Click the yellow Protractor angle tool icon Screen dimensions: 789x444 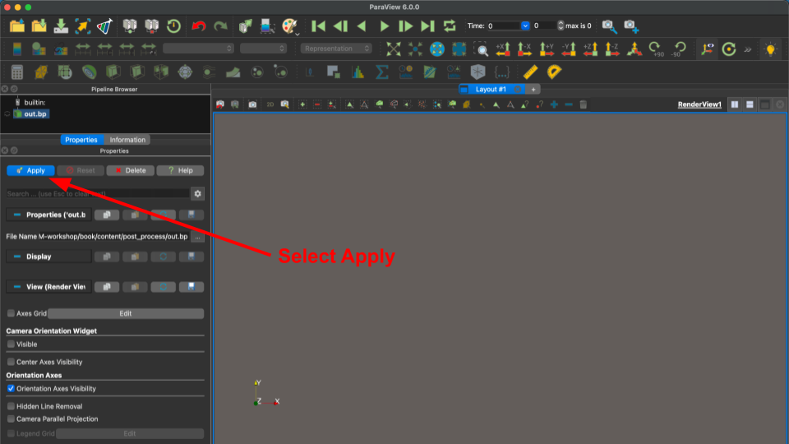pyautogui.click(x=554, y=72)
